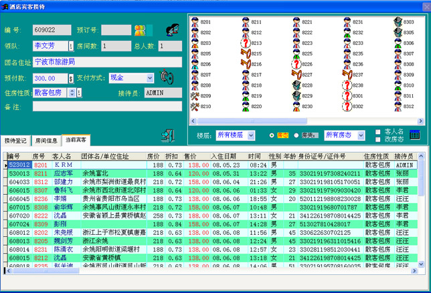Screen dimensions: 431x293
Task: Select room 8303 trash bin icon
Action: (397, 22)
